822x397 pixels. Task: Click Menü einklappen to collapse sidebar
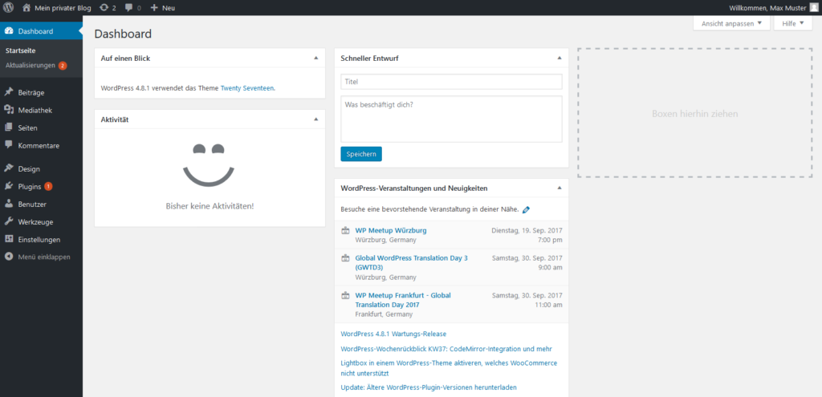point(41,257)
